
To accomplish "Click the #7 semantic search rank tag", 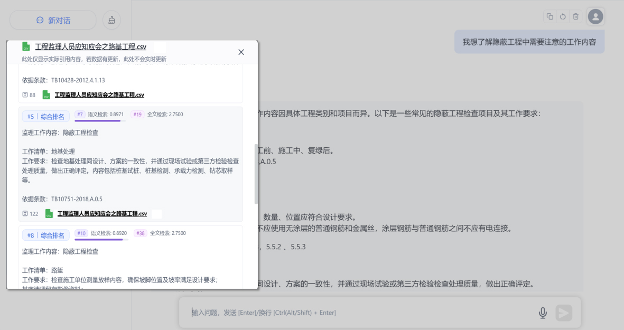I will (80, 114).
